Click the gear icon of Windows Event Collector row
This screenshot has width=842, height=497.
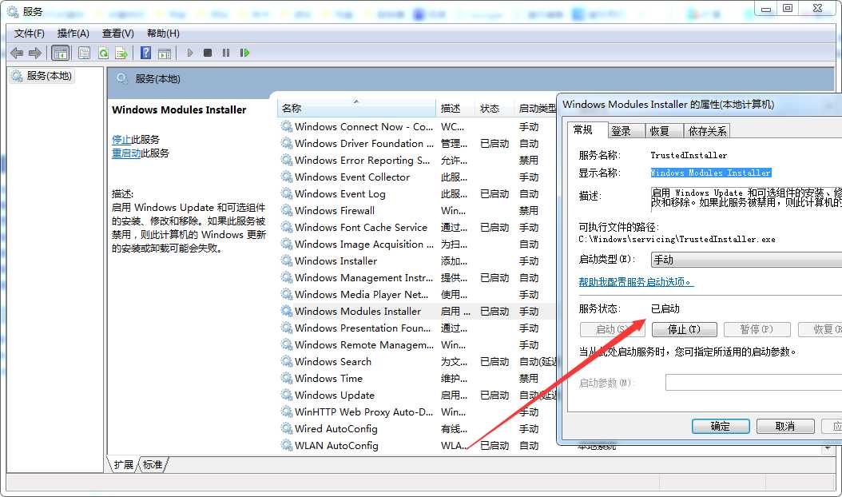(287, 177)
